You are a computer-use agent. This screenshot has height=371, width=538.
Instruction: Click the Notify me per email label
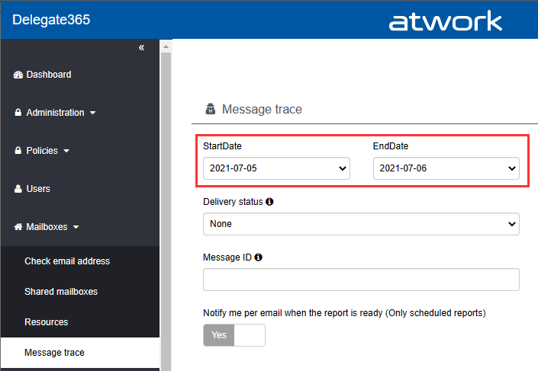344,313
